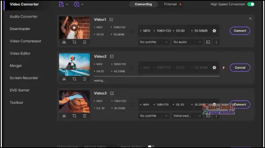The image size is (265, 148).
Task: Switch to the Converting tab
Action: point(143,4)
